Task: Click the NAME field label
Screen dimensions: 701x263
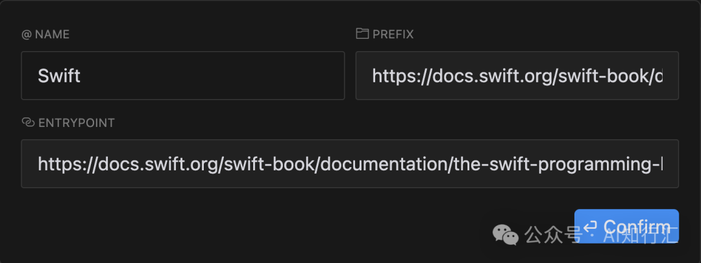Action: point(52,35)
